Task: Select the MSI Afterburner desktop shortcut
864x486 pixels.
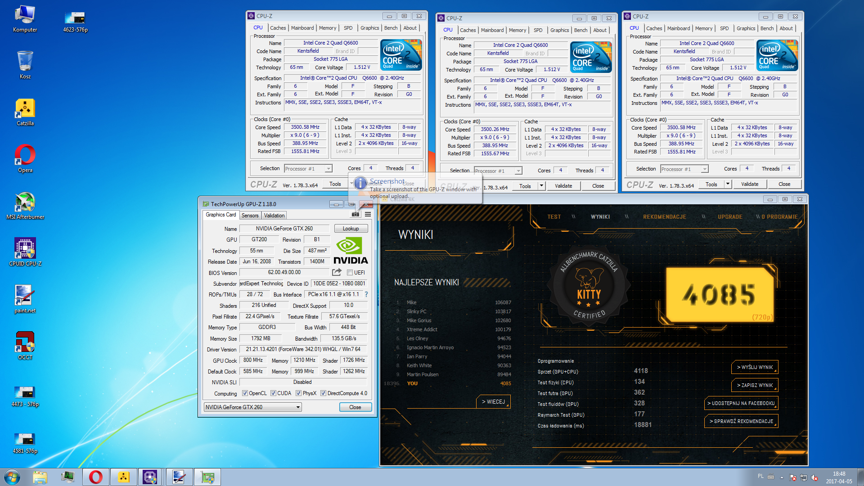Action: click(x=25, y=206)
